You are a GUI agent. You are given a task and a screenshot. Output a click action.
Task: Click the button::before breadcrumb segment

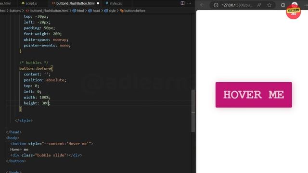133,11
